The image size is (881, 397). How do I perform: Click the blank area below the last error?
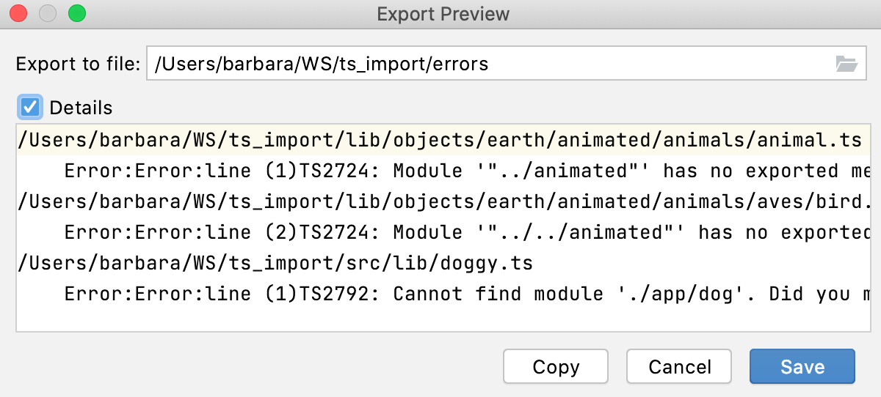[x=440, y=319]
